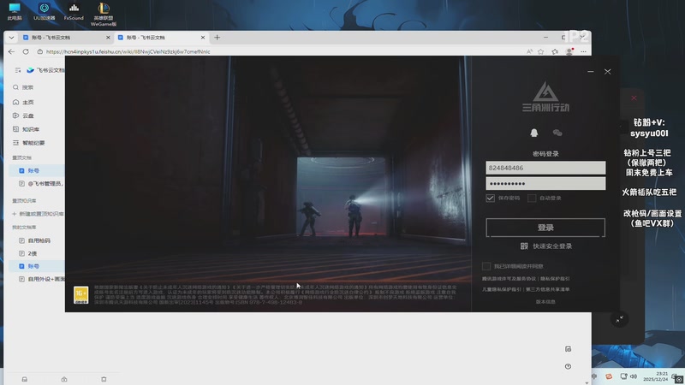Image resolution: width=685 pixels, height=385 pixels.
Task: Select the WeChat login icon
Action: 557,133
